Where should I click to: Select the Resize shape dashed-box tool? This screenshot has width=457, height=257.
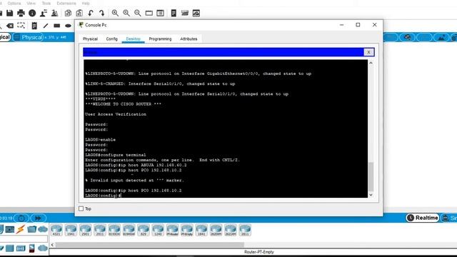[x=21, y=26]
